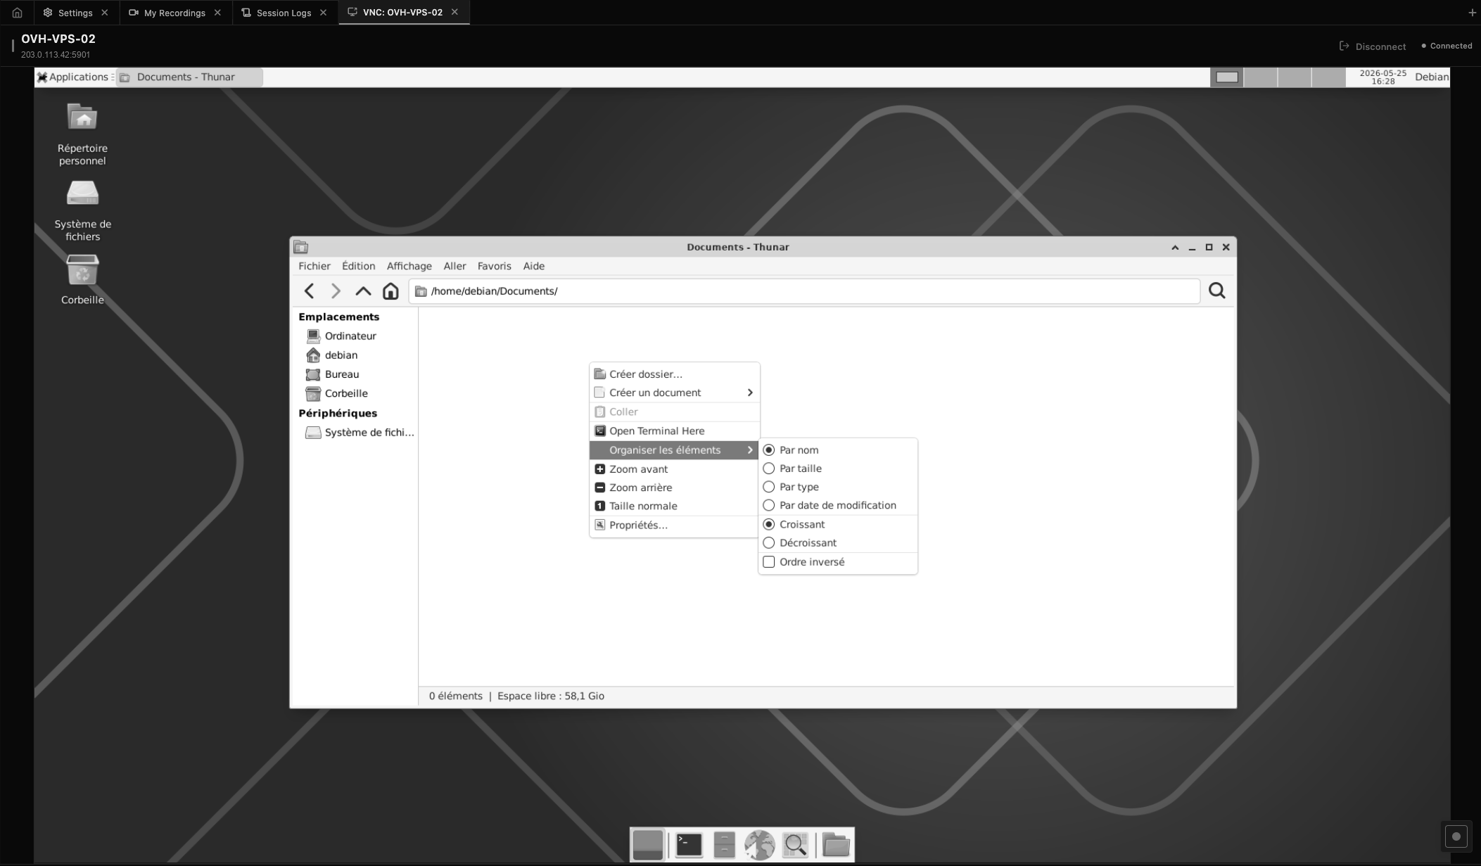This screenshot has width=1481, height=866.
Task: Click the Thunar window menu icon in title bar
Action: [301, 247]
